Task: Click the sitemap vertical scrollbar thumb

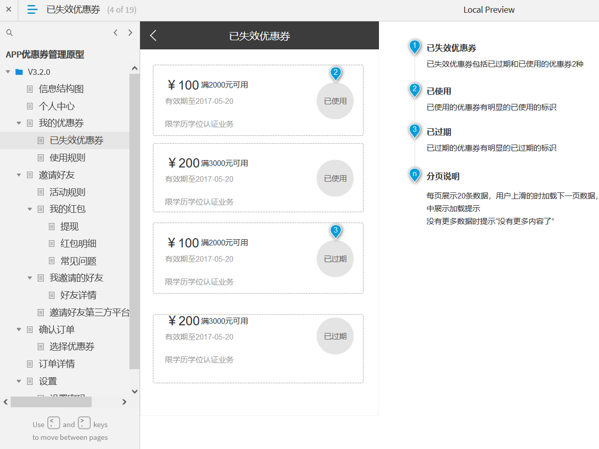Action: [x=134, y=221]
